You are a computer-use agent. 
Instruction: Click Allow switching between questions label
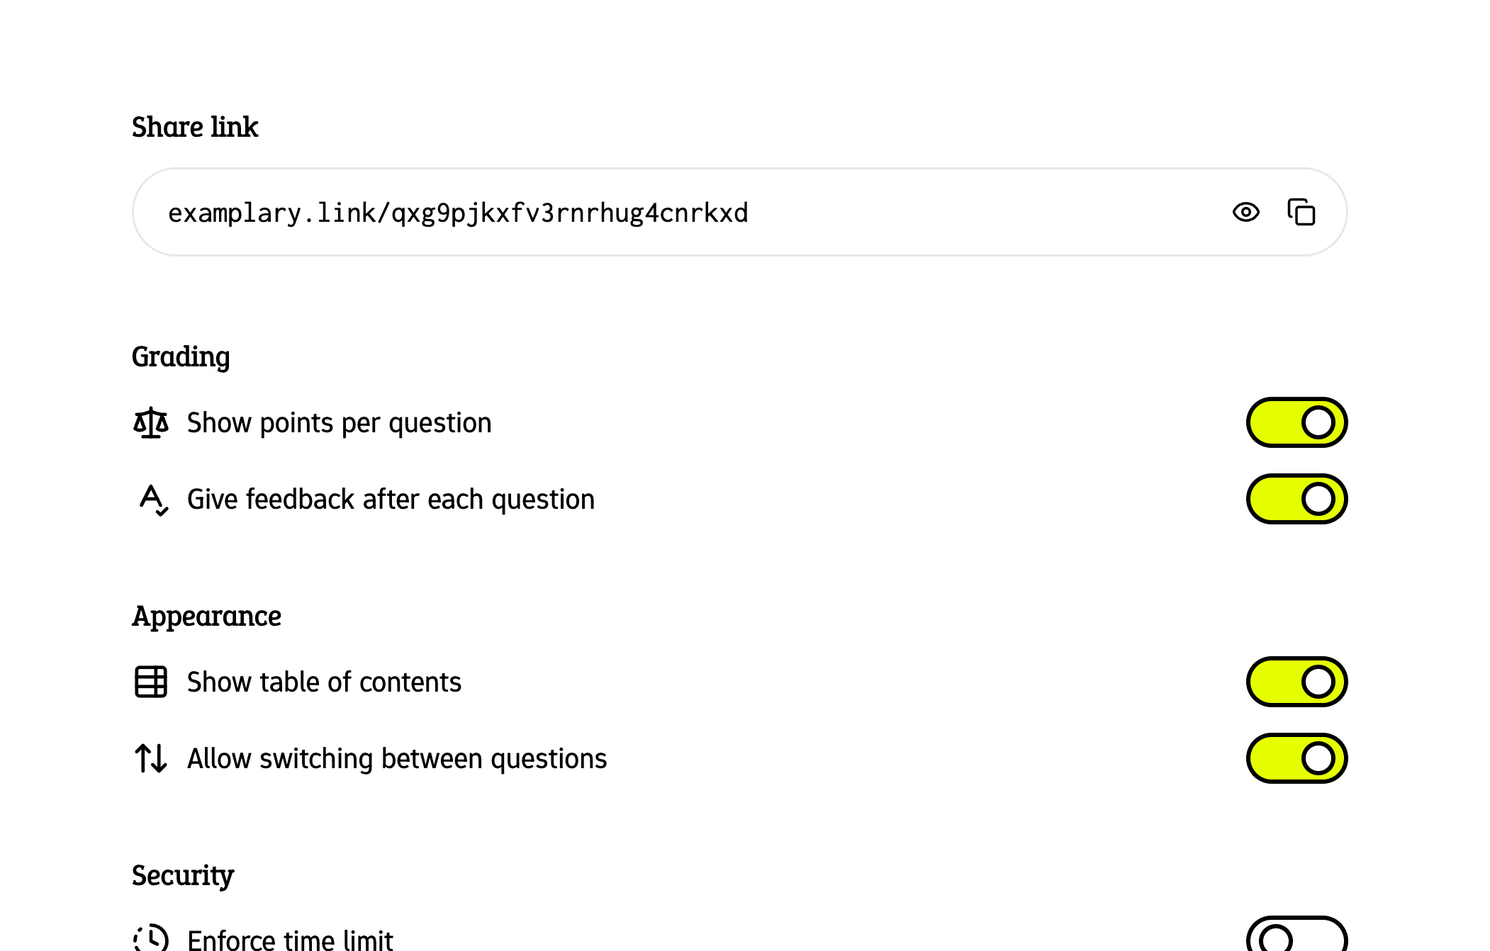tap(397, 758)
